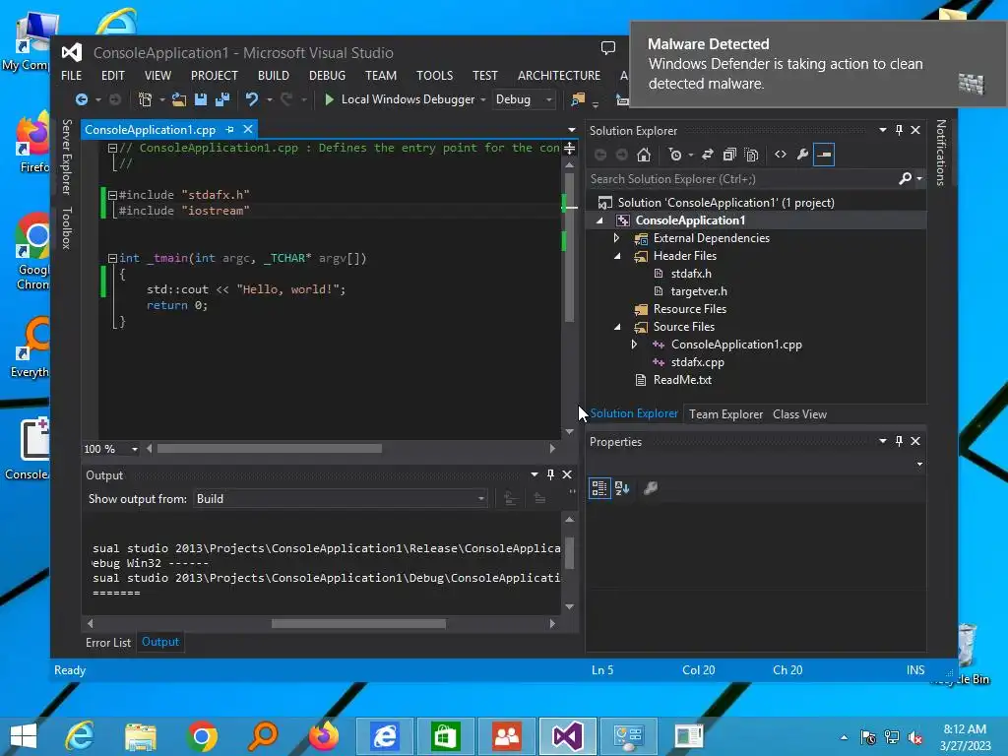
Task: Toggle auto hide pin on Solution Explorer
Action: [x=900, y=130]
